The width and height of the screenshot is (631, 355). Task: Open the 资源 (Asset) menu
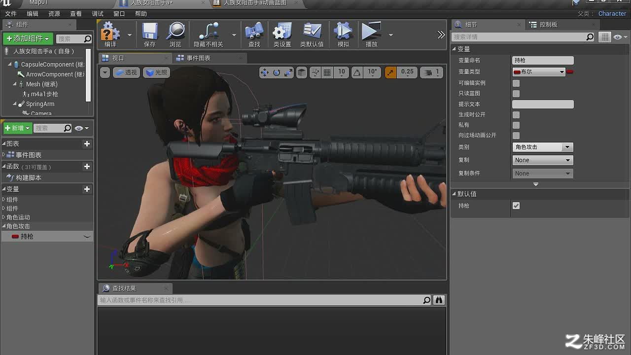click(54, 14)
